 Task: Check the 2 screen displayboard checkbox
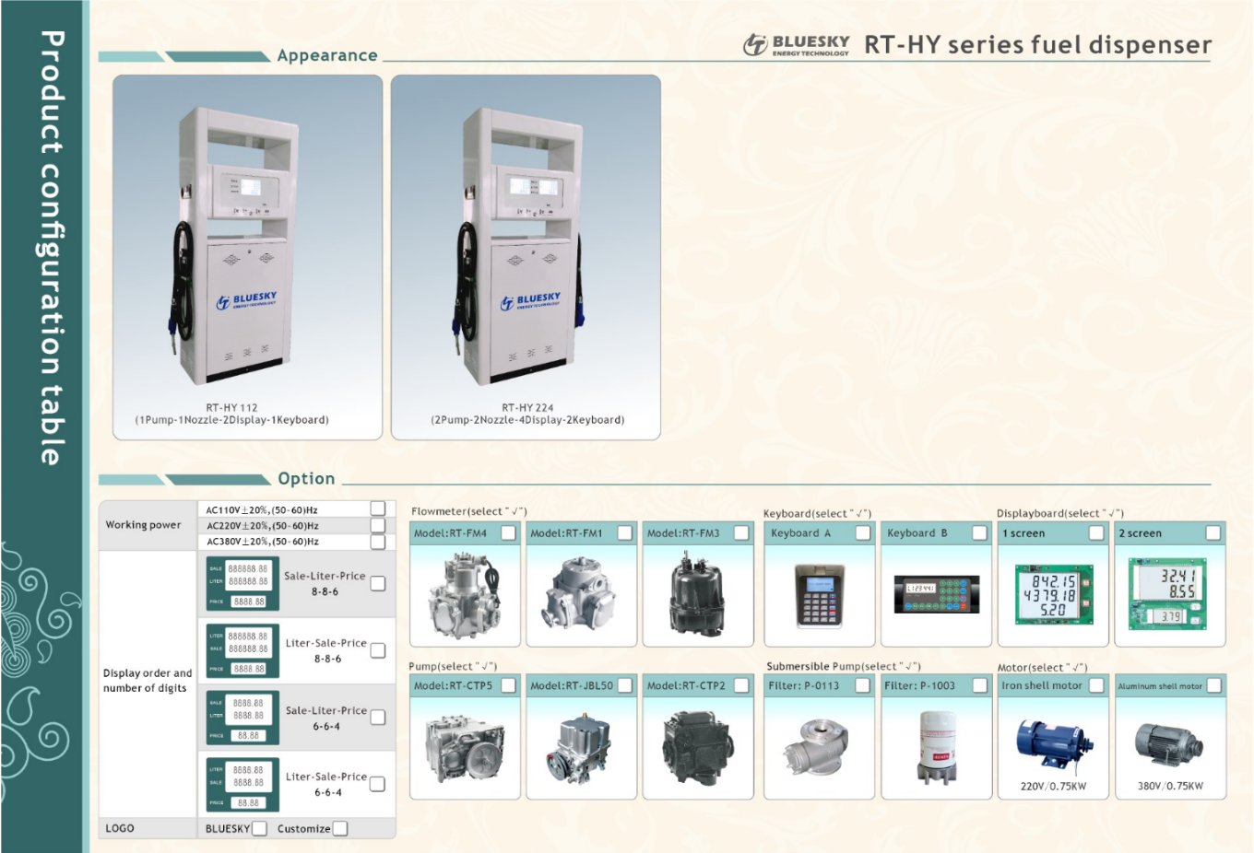click(x=1213, y=532)
